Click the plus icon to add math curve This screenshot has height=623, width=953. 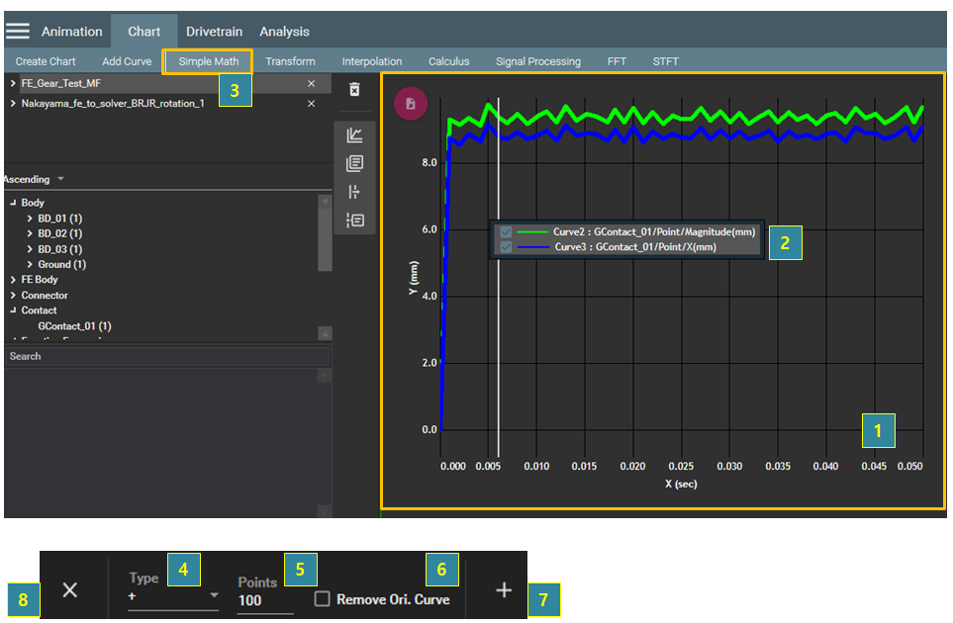pos(504,590)
